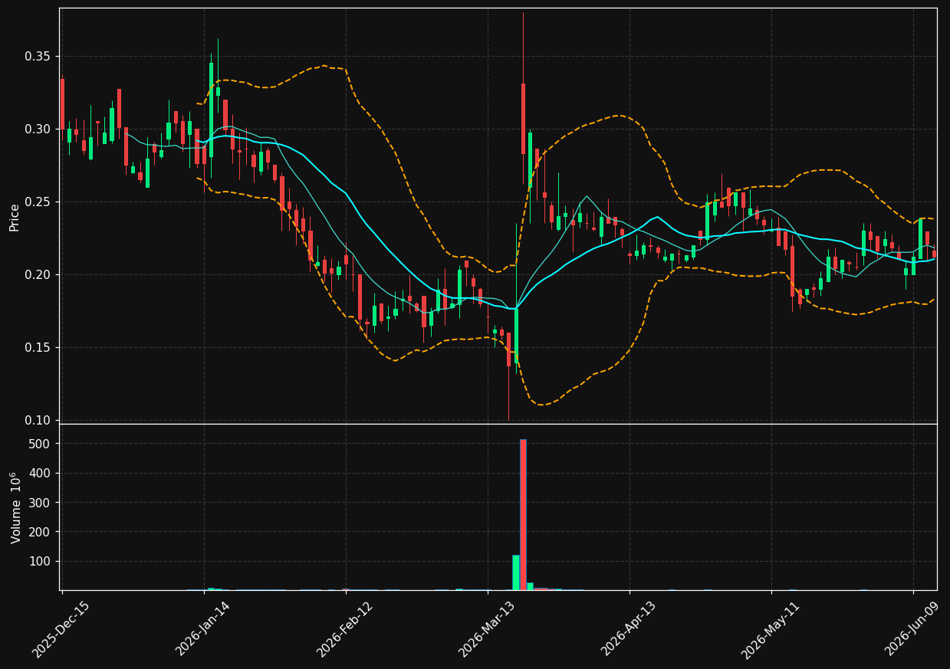Click the 0.35 price axis tick

point(38,57)
